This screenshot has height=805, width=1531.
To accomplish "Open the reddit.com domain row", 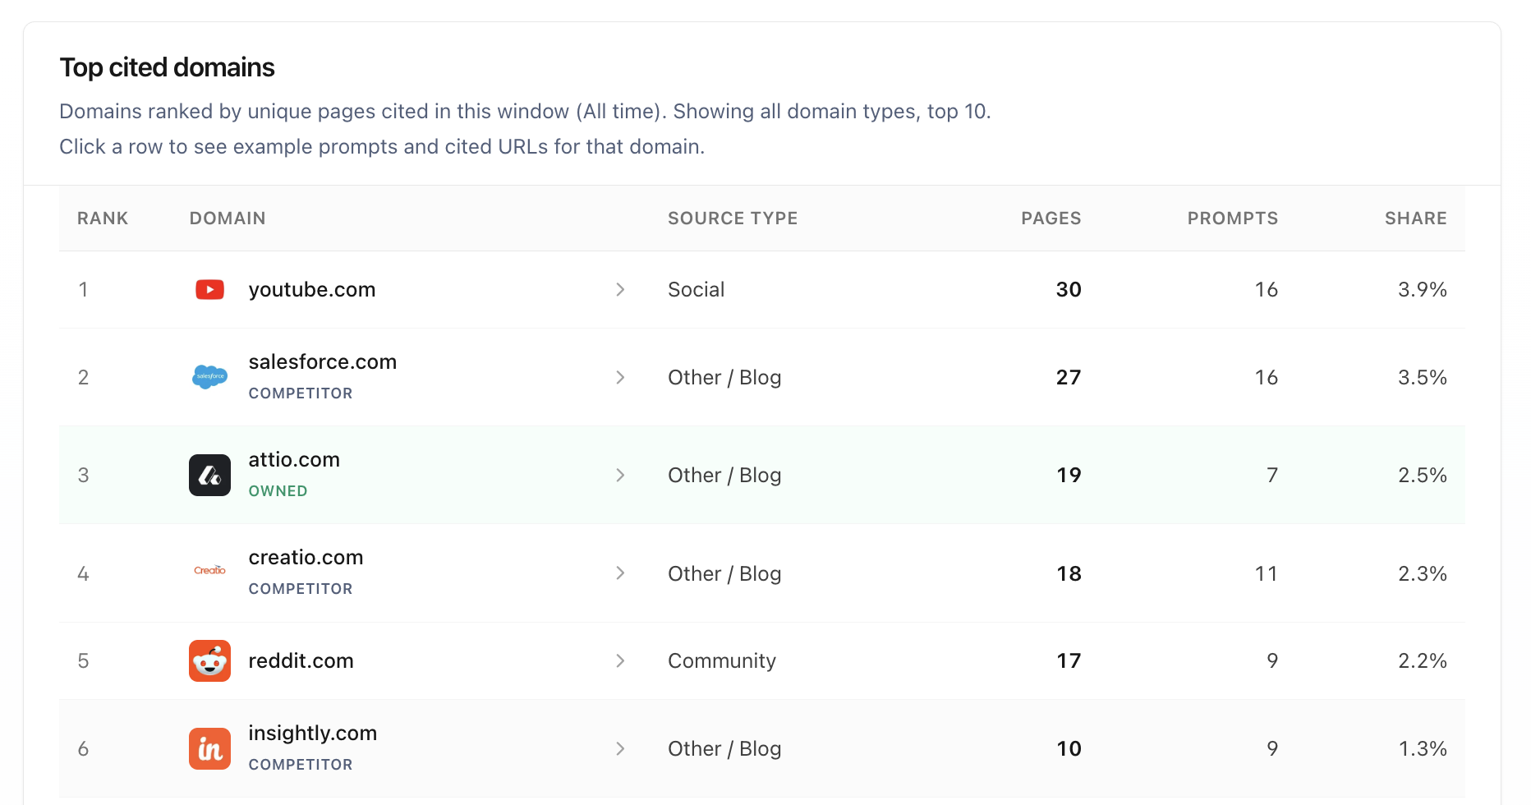I will click(x=762, y=660).
